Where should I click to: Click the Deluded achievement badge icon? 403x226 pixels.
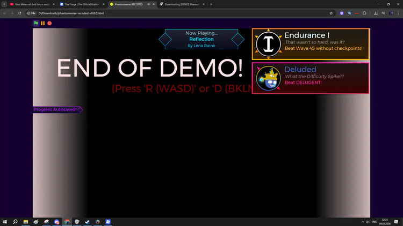click(x=268, y=78)
